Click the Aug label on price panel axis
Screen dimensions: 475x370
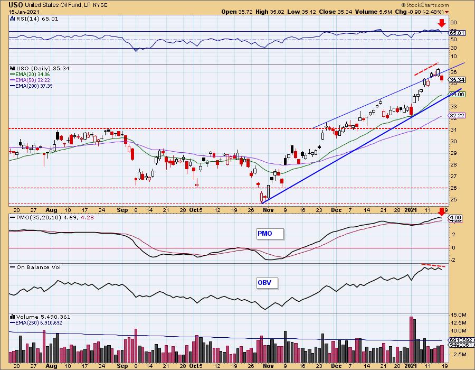[52, 210]
